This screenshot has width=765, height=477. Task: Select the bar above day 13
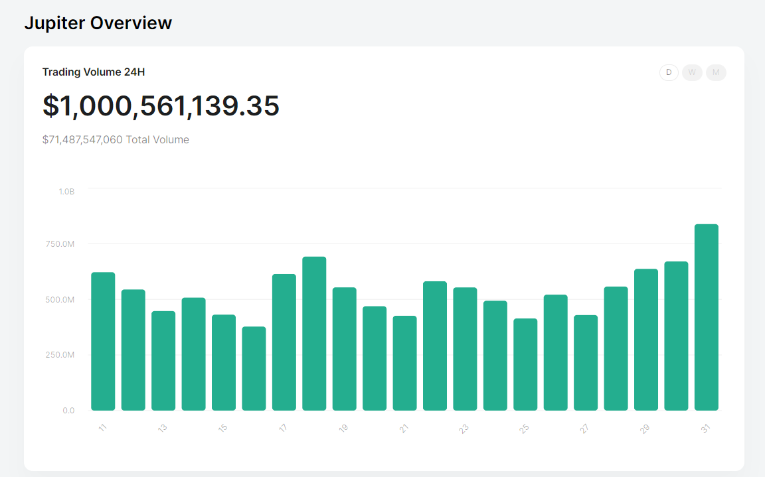click(163, 361)
